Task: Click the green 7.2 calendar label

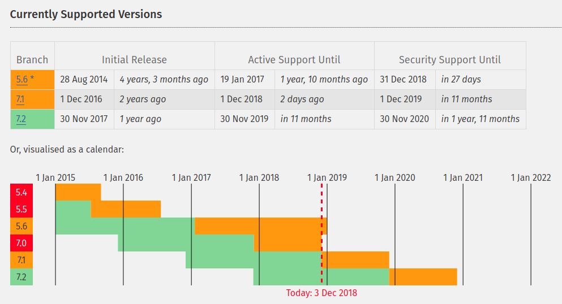Action: 22,277
